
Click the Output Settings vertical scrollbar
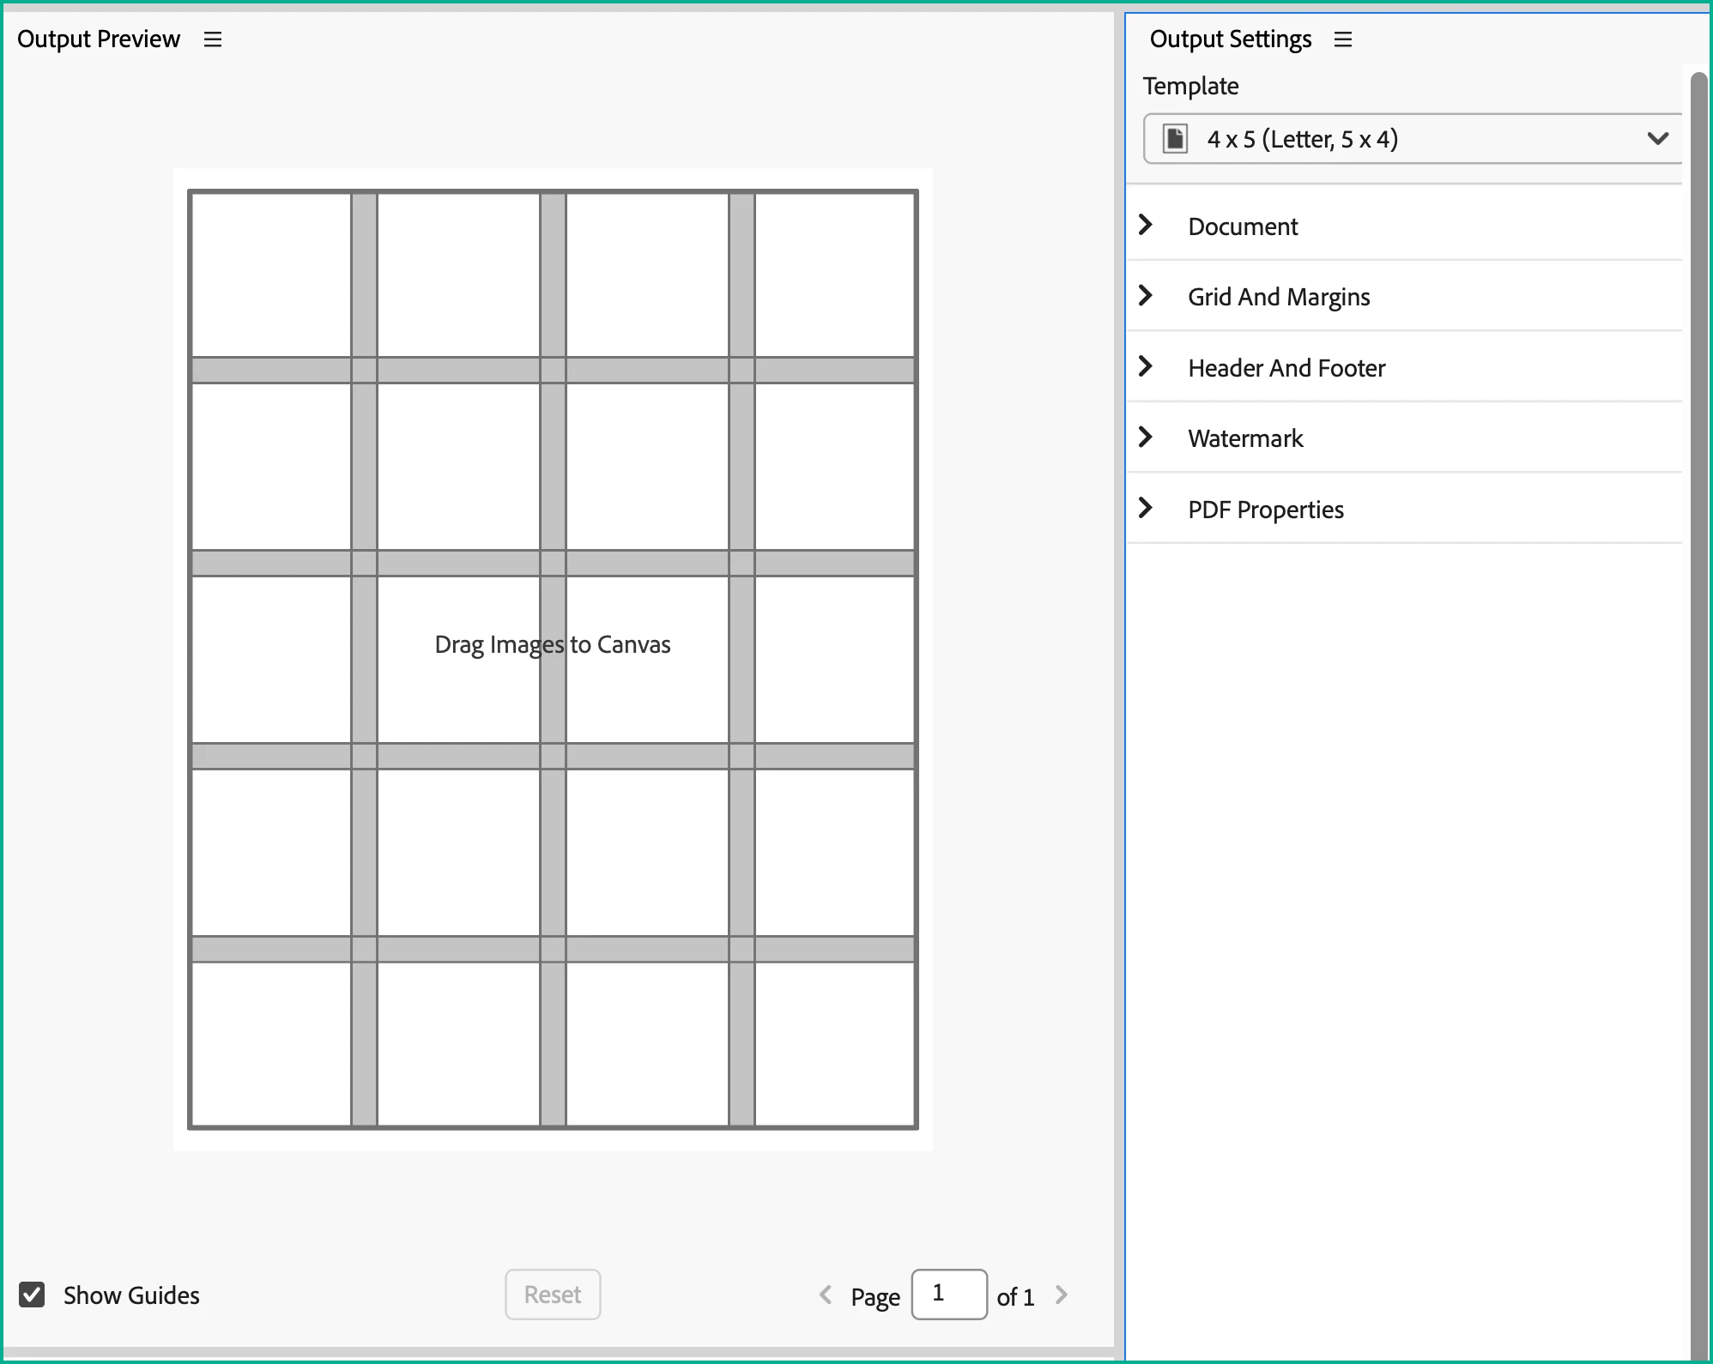(x=1698, y=686)
